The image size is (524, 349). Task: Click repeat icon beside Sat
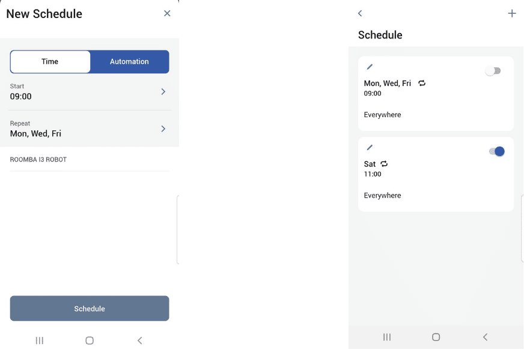pos(384,164)
